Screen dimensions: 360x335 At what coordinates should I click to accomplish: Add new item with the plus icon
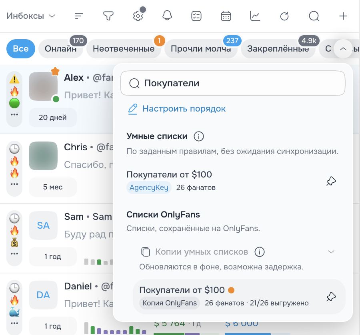coord(343,16)
